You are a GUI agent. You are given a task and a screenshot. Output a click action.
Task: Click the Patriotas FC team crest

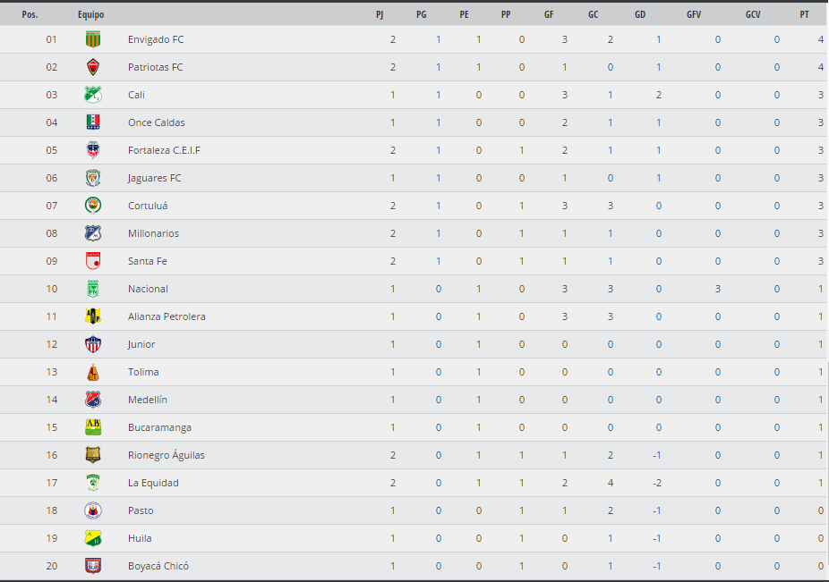point(92,67)
